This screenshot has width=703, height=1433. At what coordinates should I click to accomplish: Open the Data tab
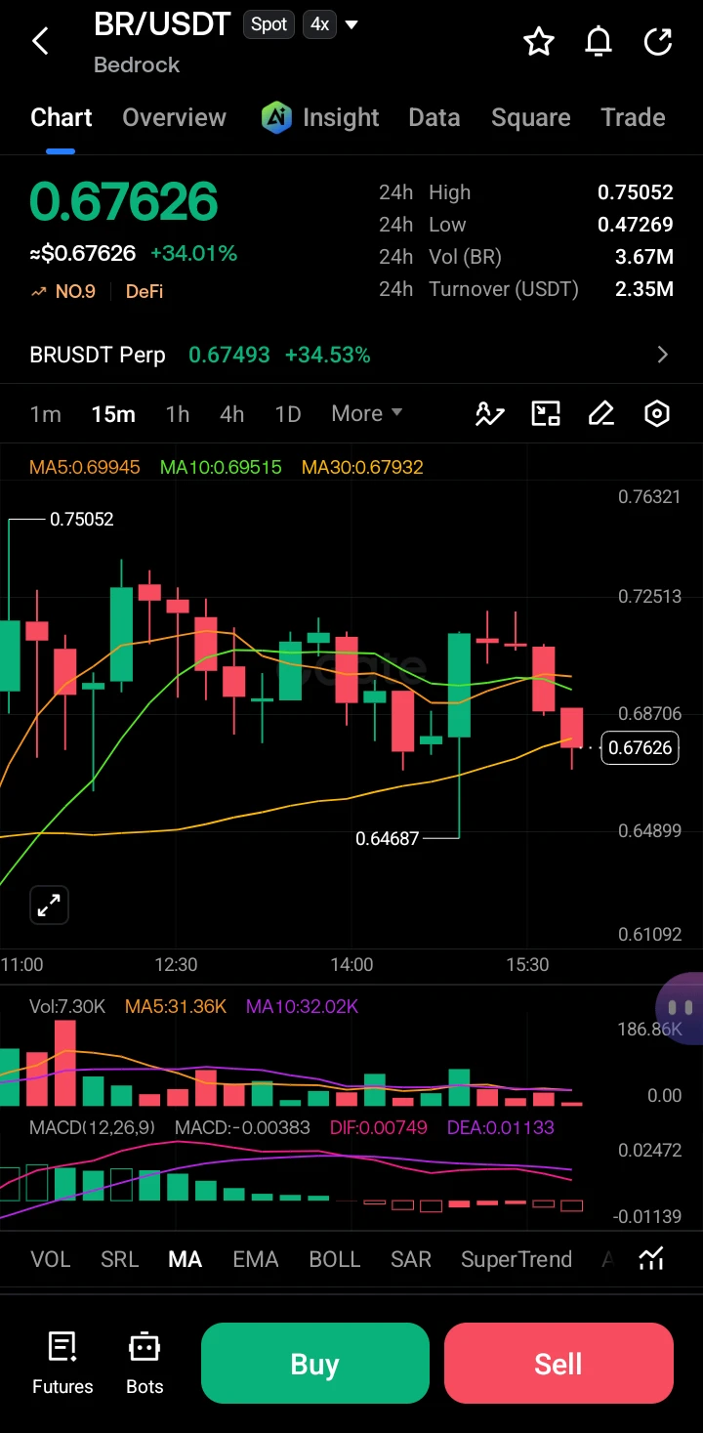point(434,117)
